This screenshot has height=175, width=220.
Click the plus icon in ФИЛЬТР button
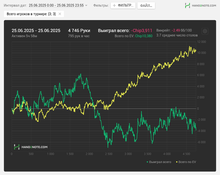(114, 5)
